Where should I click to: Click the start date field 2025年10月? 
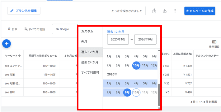tap(118, 39)
